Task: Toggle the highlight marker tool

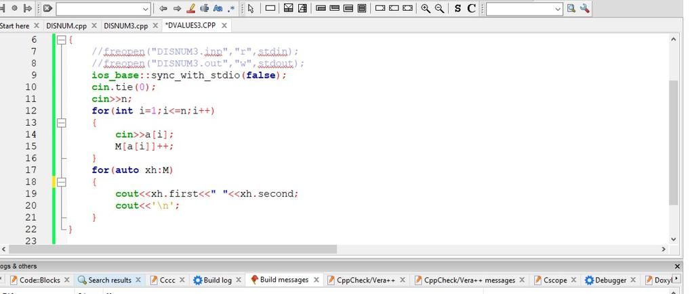Action: pyautogui.click(x=190, y=8)
